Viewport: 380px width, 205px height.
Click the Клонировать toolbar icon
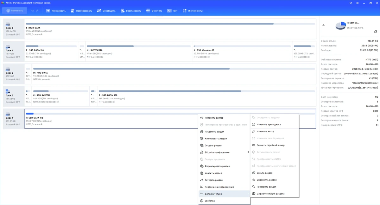pos(48,11)
